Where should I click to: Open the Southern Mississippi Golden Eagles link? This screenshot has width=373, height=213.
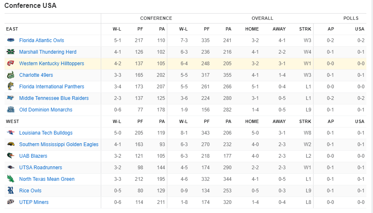59,144
